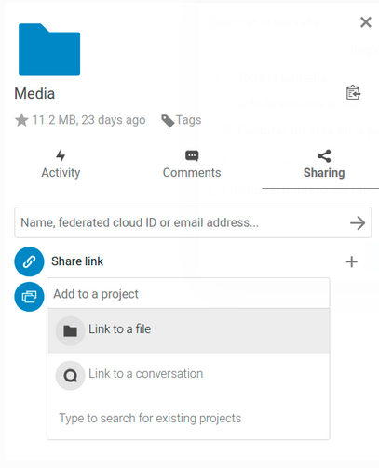
Task: Select the Sharing tab
Action: tap(324, 165)
